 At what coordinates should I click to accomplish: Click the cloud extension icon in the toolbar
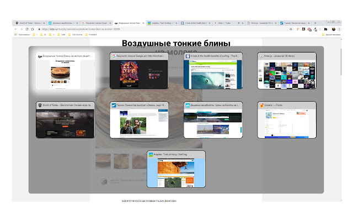(x=320, y=29)
